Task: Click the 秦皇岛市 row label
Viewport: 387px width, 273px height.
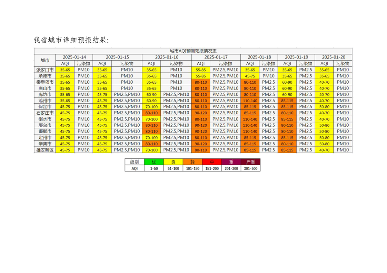Action: (x=45, y=82)
